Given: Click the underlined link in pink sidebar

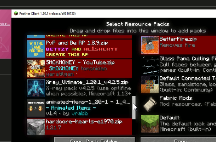Looking at the screenshot, I should pyautogui.click(x=5, y=24).
